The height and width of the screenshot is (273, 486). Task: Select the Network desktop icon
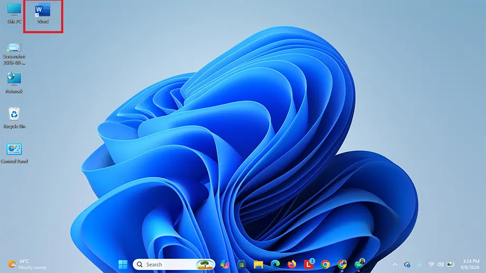pyautogui.click(x=14, y=83)
